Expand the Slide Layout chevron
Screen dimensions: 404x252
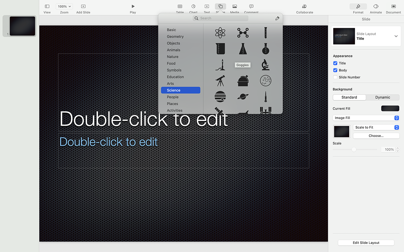(396, 36)
